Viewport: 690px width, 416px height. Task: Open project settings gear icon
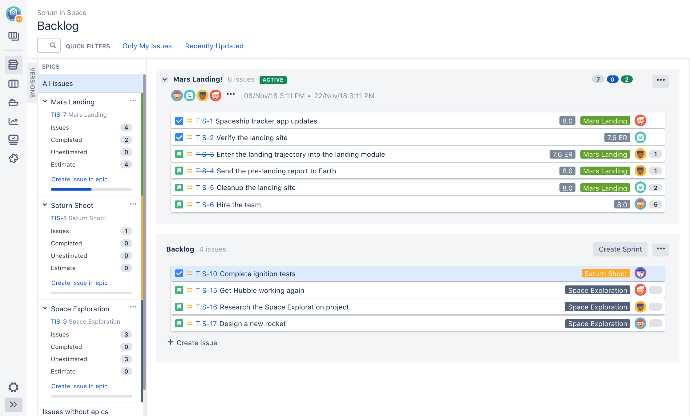click(13, 387)
